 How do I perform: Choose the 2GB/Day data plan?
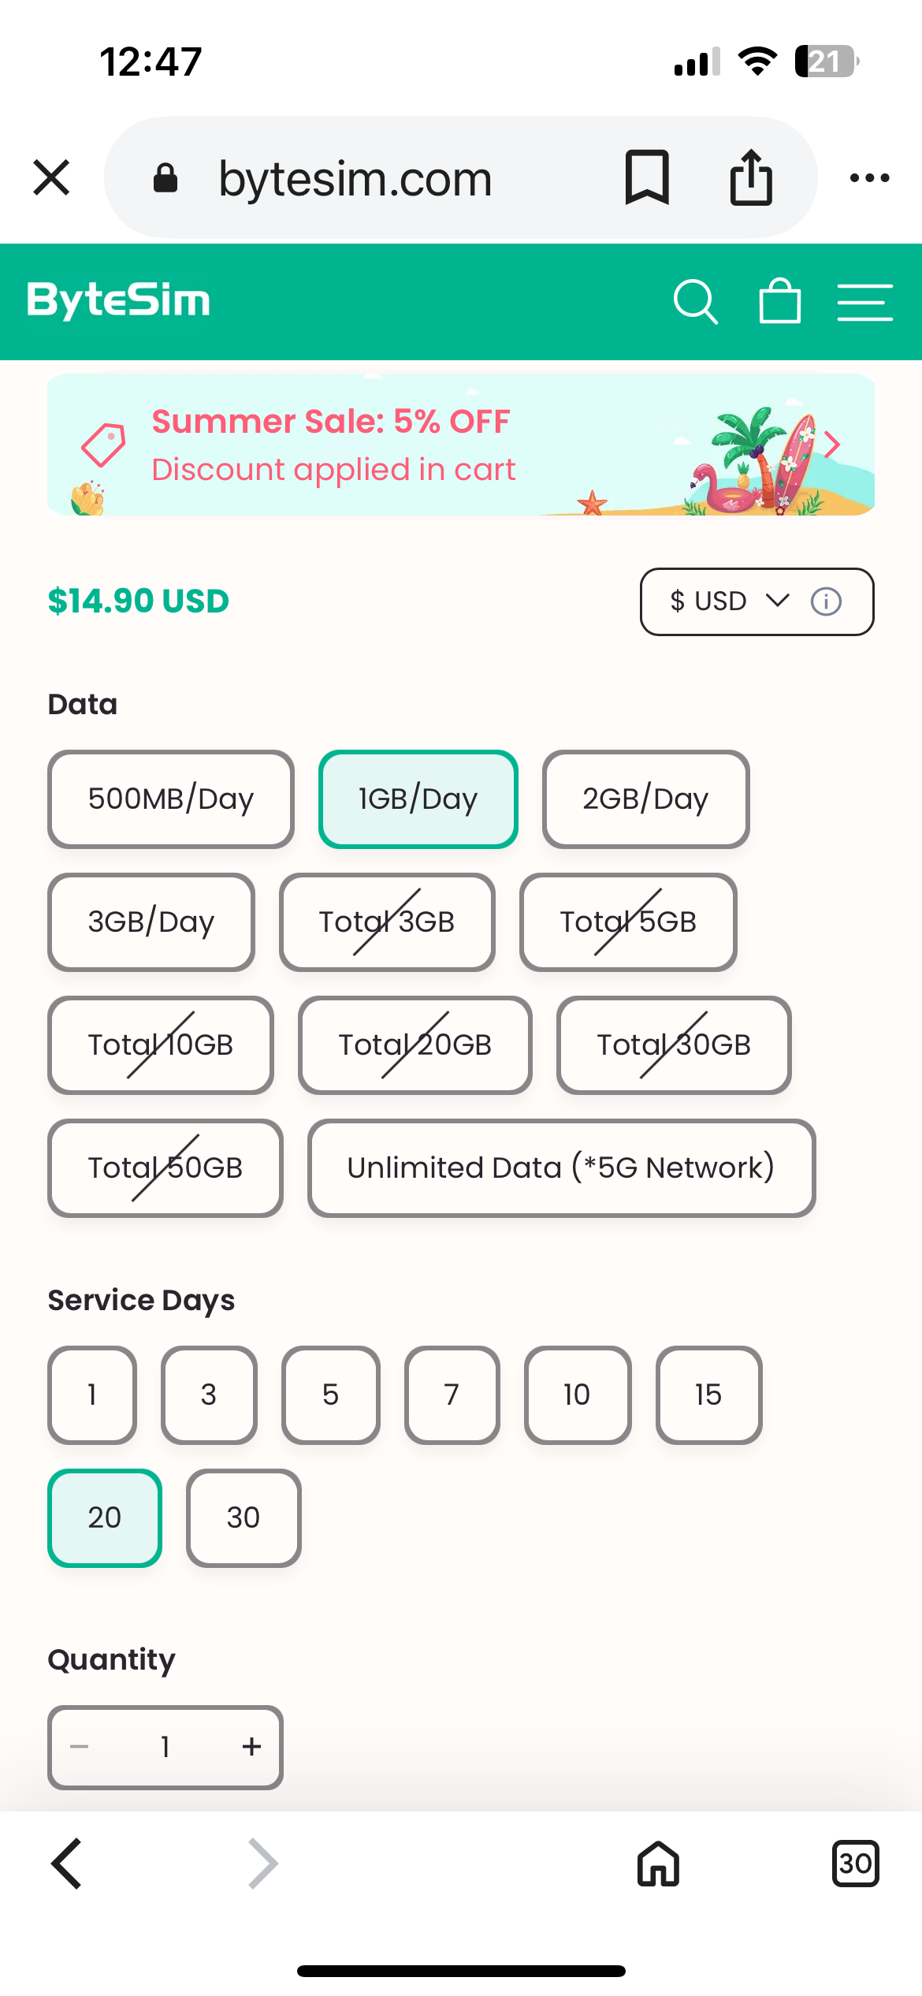point(645,799)
